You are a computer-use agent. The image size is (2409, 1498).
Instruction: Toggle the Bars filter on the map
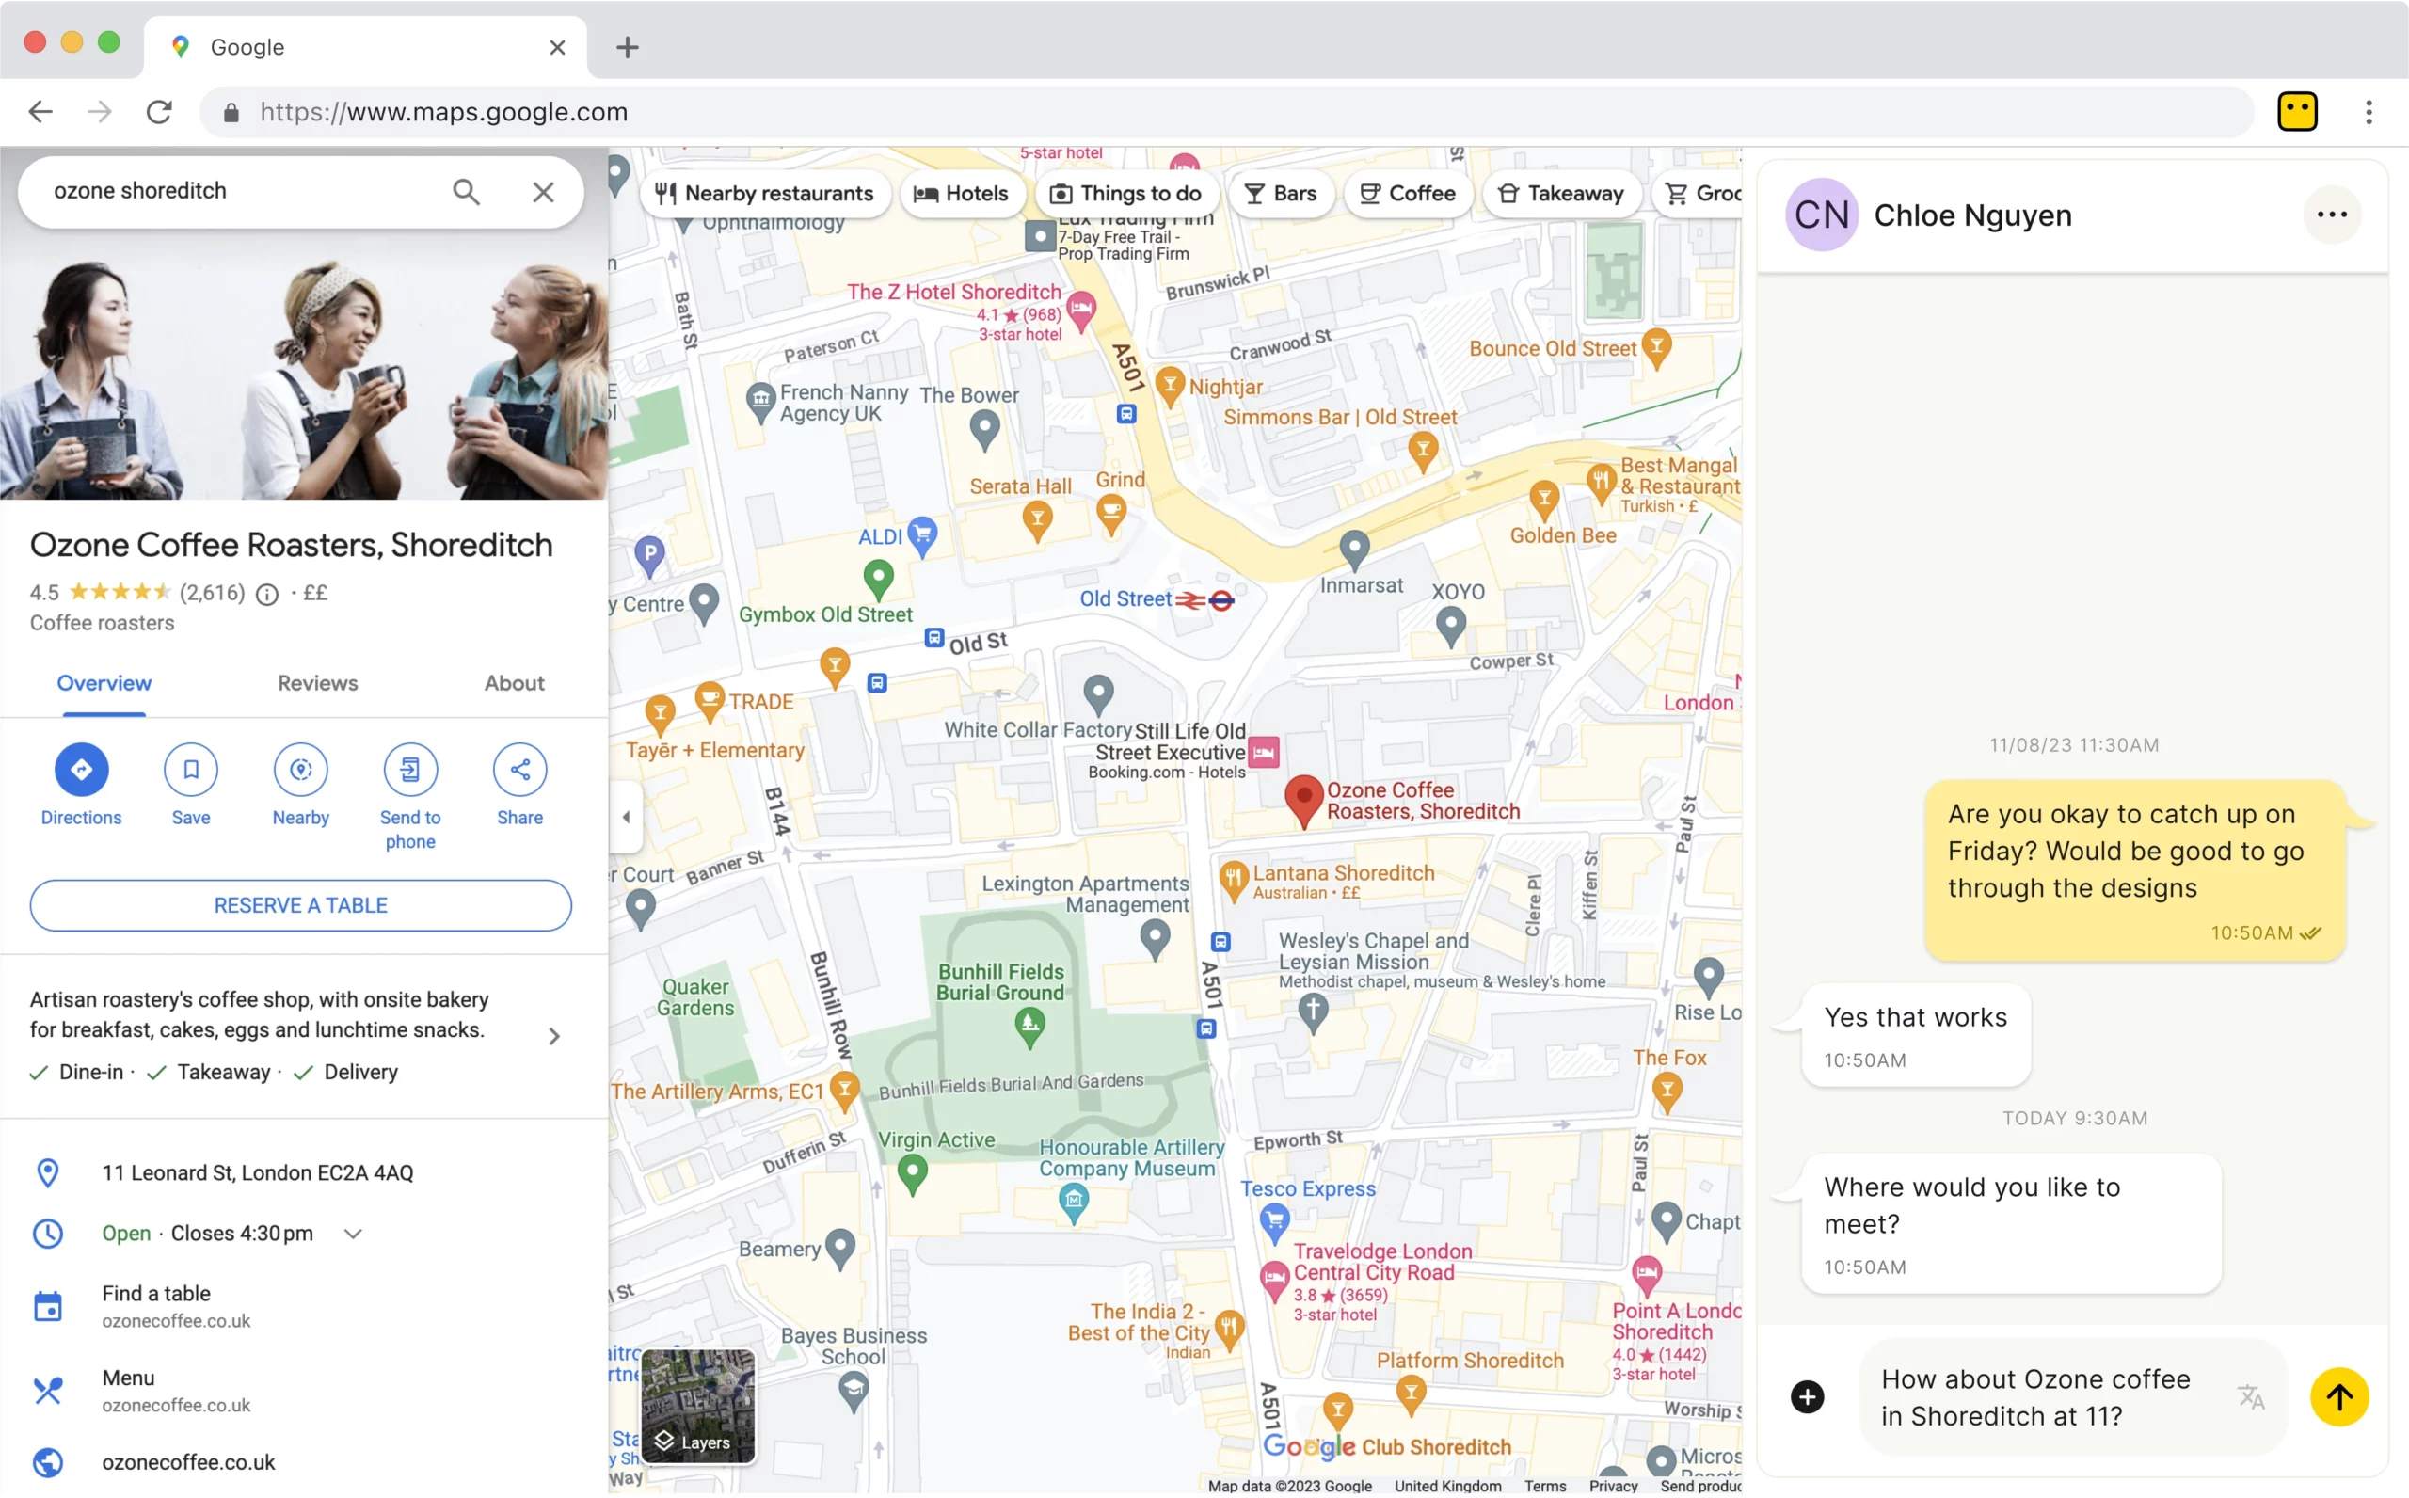1281,193
